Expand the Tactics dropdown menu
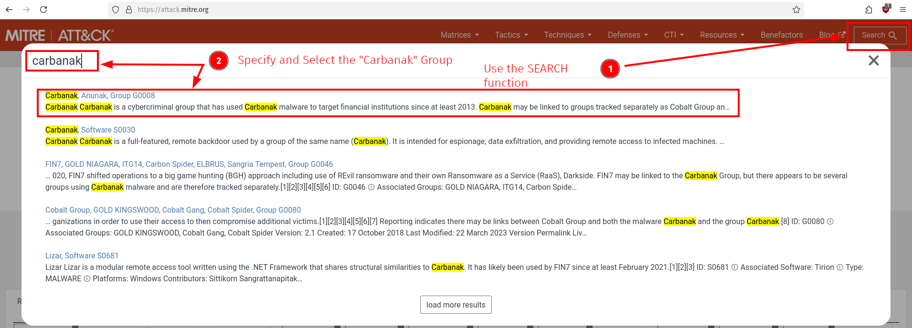Screen dimensions: 912x328 point(511,35)
